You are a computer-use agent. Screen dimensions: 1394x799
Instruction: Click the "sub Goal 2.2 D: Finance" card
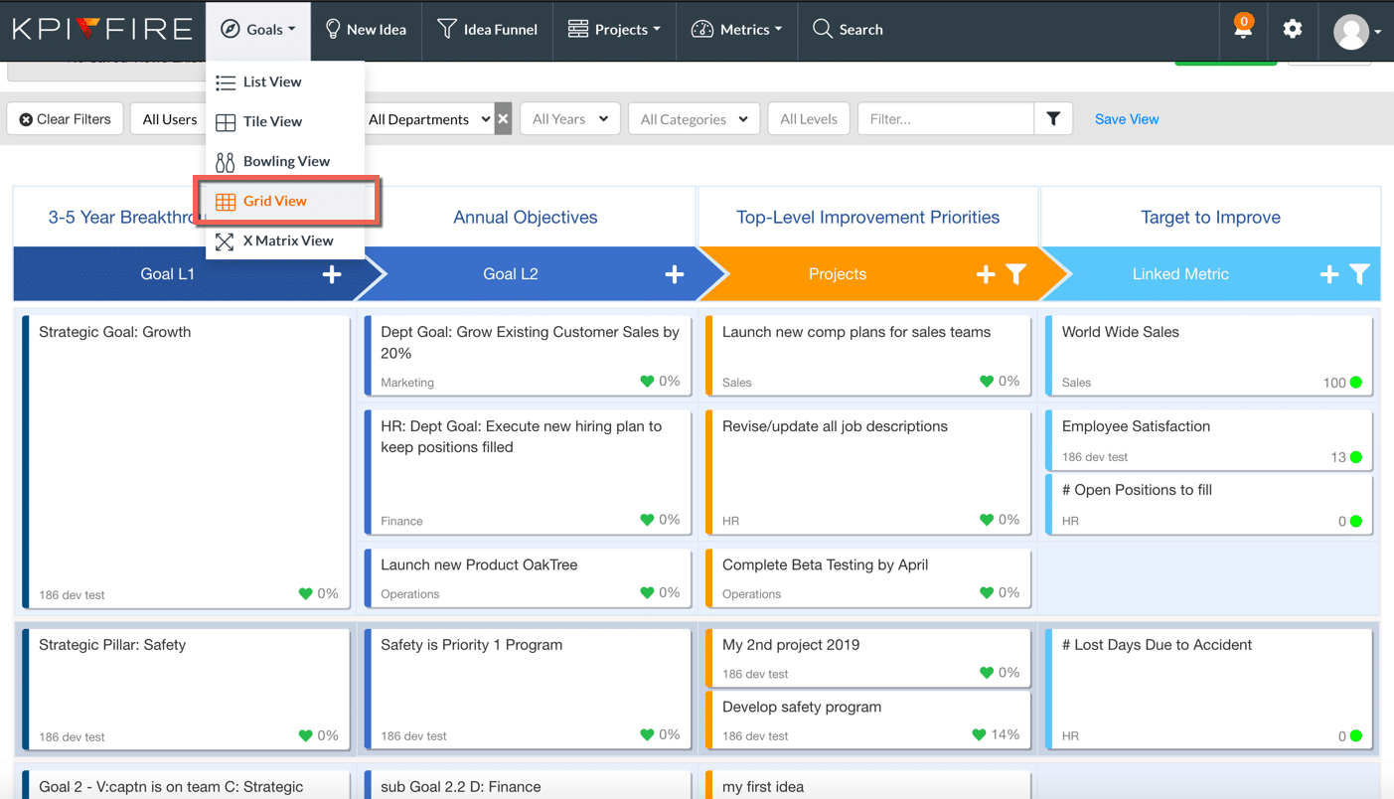point(528,785)
